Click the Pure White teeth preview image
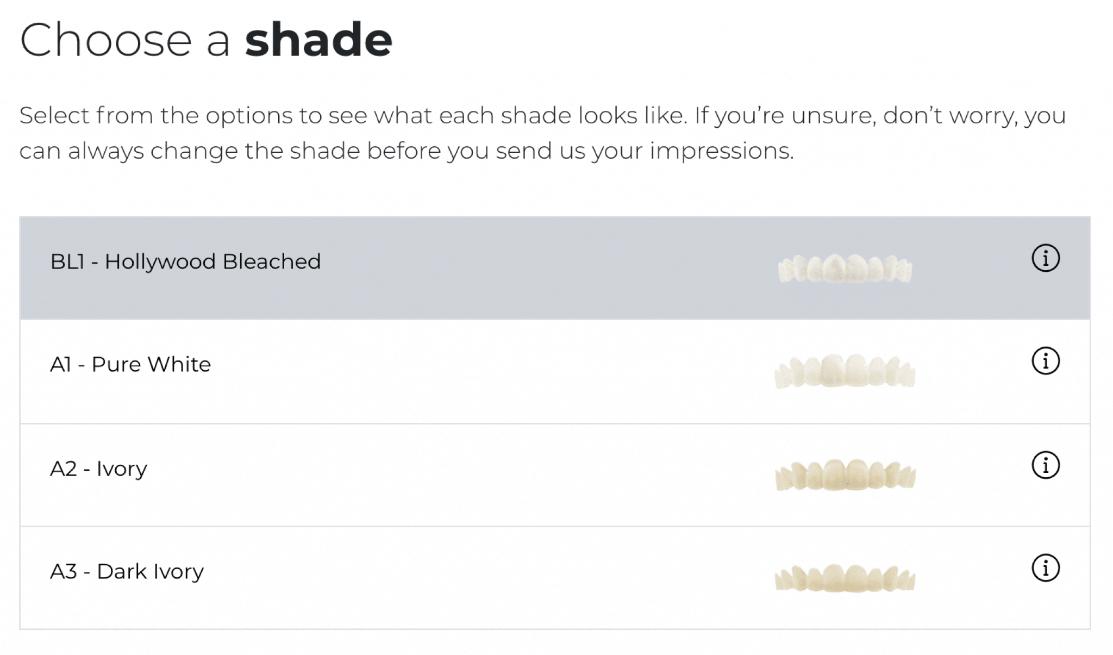The image size is (1113, 655). click(845, 371)
